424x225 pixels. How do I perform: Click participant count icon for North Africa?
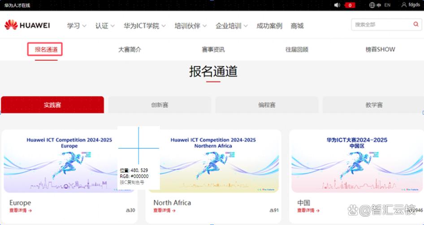pyautogui.click(x=271, y=210)
